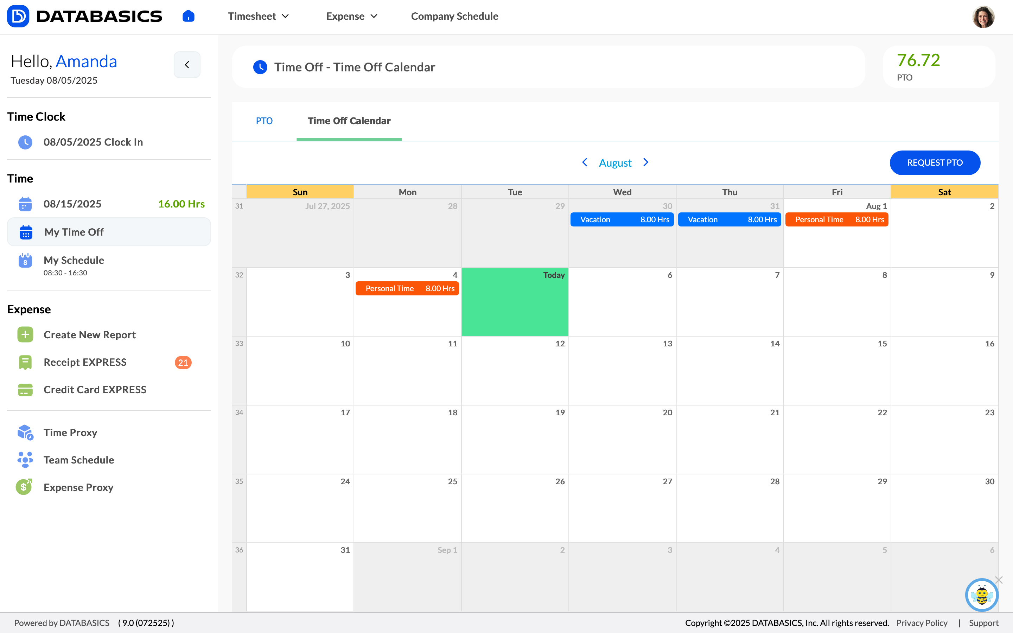Image resolution: width=1013 pixels, height=633 pixels.
Task: Click the Expense Proxy dollar icon
Action: pyautogui.click(x=24, y=487)
